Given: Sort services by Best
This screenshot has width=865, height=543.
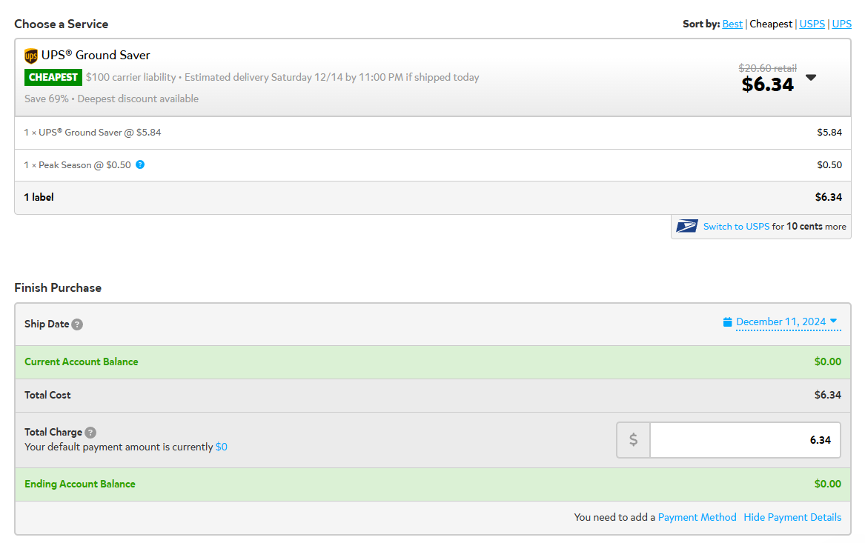Looking at the screenshot, I should coord(732,24).
